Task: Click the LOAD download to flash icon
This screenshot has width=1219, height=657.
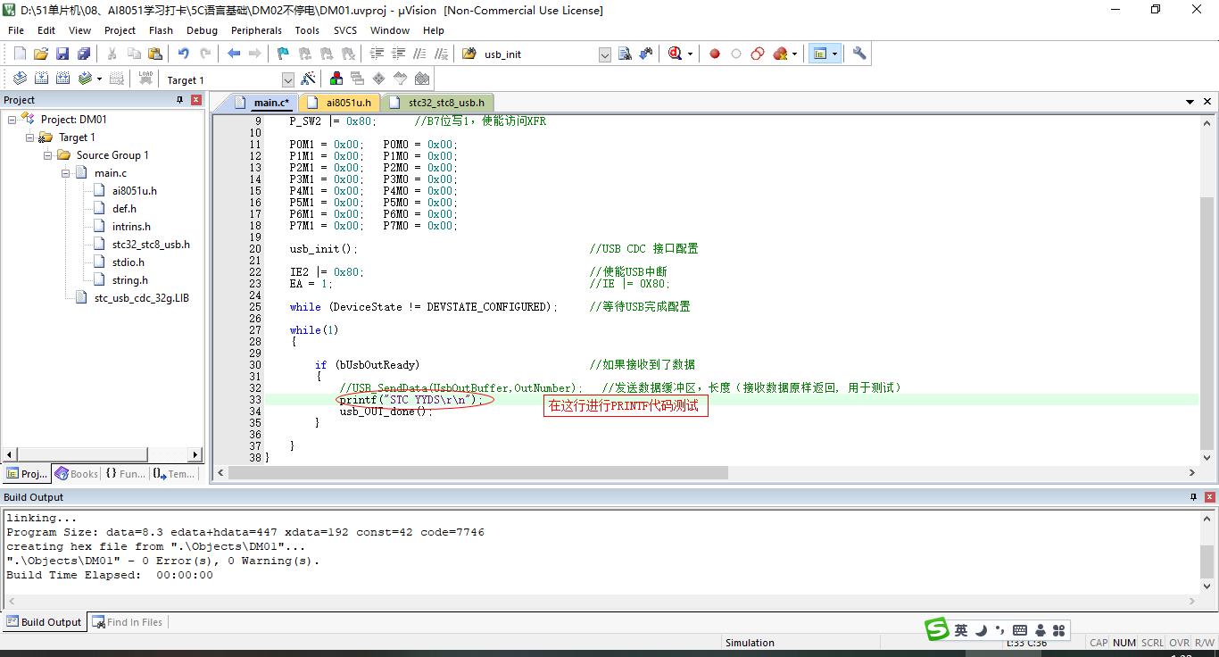Action: tap(145, 79)
